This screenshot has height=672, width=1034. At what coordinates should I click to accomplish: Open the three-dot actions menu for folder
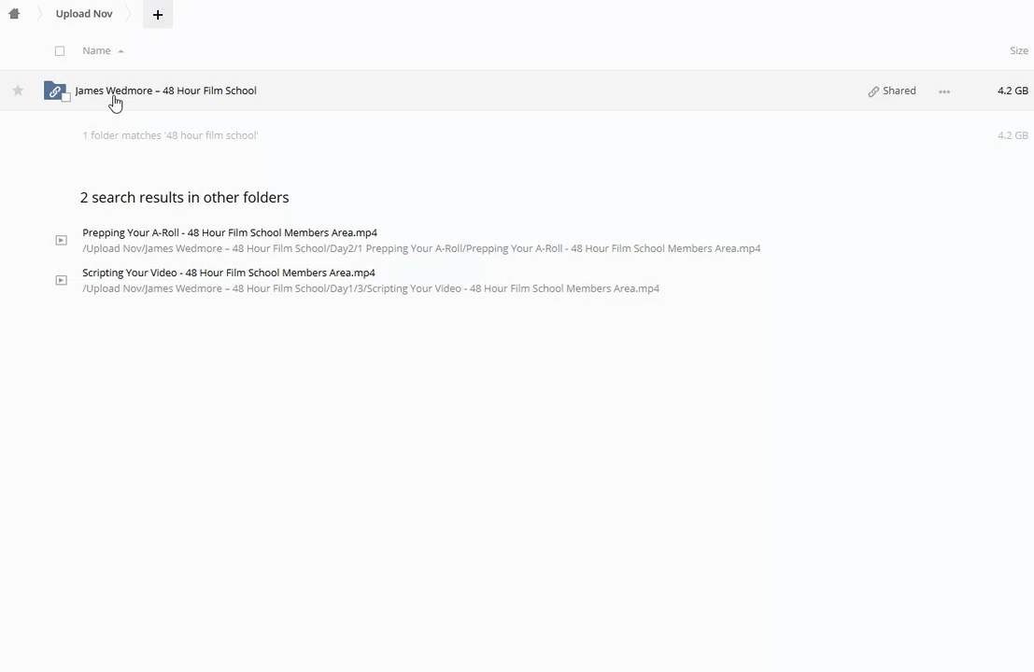point(944,91)
